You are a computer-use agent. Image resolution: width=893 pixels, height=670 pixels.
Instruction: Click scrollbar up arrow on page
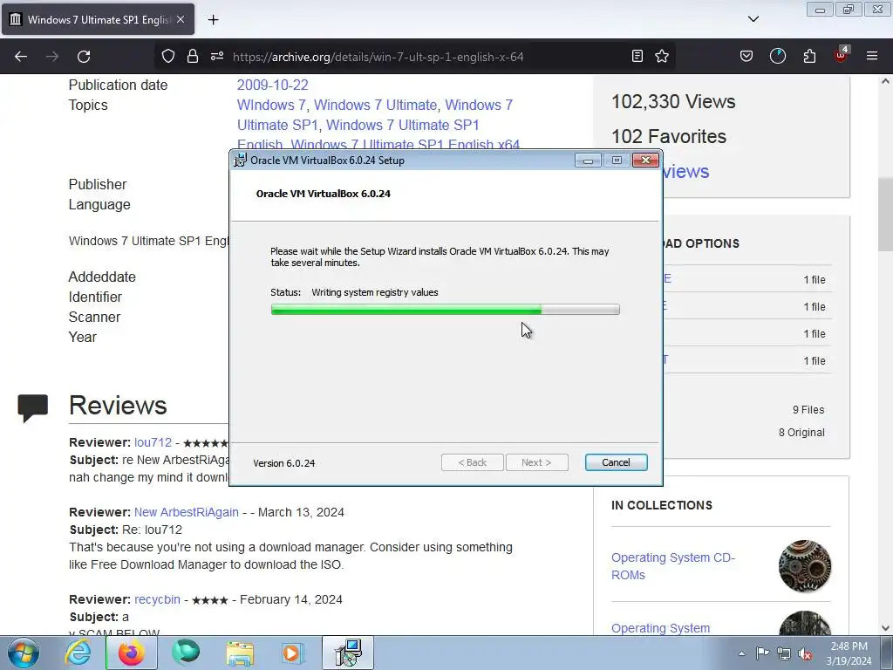click(886, 81)
